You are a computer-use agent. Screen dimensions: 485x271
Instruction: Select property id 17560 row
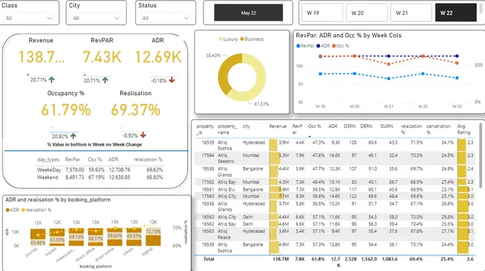(335, 196)
